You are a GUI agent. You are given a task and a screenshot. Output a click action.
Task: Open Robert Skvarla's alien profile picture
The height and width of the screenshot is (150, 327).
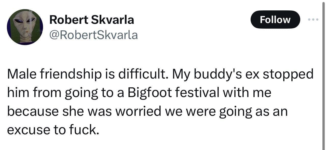pyautogui.click(x=25, y=27)
